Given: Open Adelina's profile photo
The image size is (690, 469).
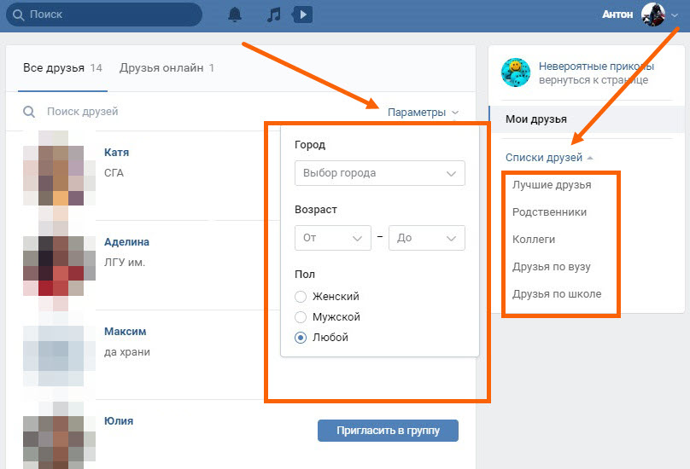Looking at the screenshot, I should pyautogui.click(x=53, y=258).
